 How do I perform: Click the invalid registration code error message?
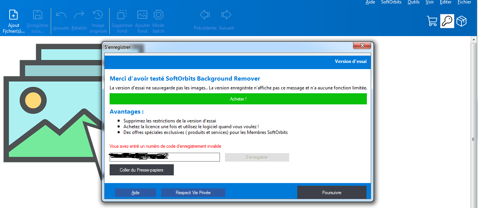point(165,146)
